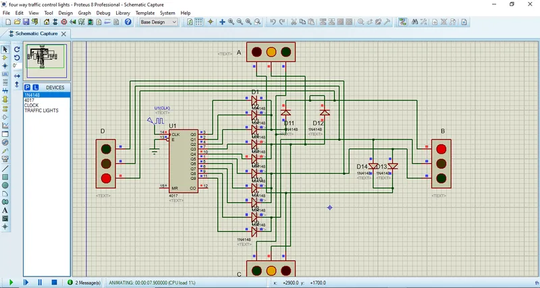
Task: Open the Base Design variant dropdown
Action: coord(159,22)
